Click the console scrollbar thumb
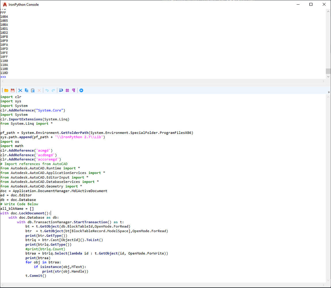Viewport: 331px width, 288px height. coord(328,71)
